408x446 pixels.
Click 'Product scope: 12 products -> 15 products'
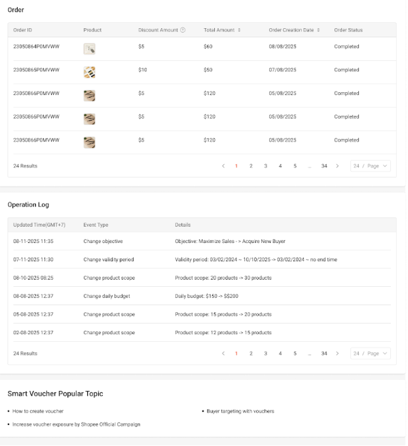coord(223,333)
